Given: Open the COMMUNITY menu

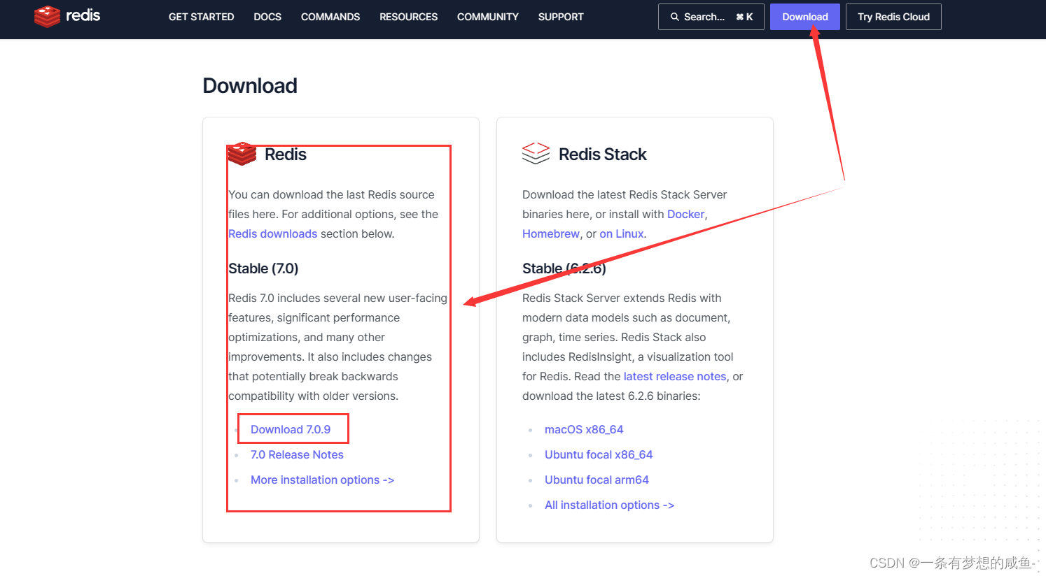Looking at the screenshot, I should coord(488,17).
